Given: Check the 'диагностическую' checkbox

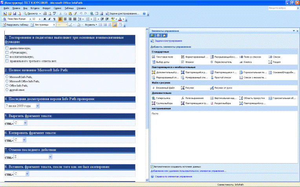Looking at the screenshot, I should point(7,48).
